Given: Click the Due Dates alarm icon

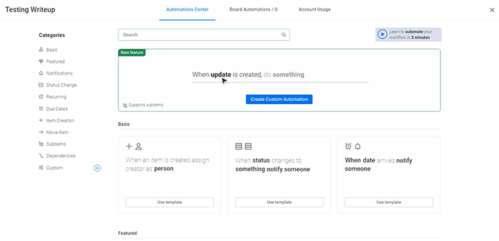Looking at the screenshot, I should pyautogui.click(x=41, y=109).
